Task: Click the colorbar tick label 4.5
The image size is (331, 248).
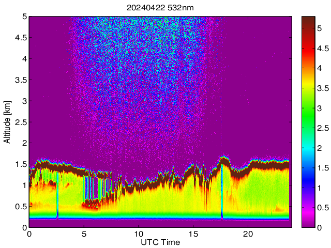Action: pyautogui.click(x=324, y=49)
